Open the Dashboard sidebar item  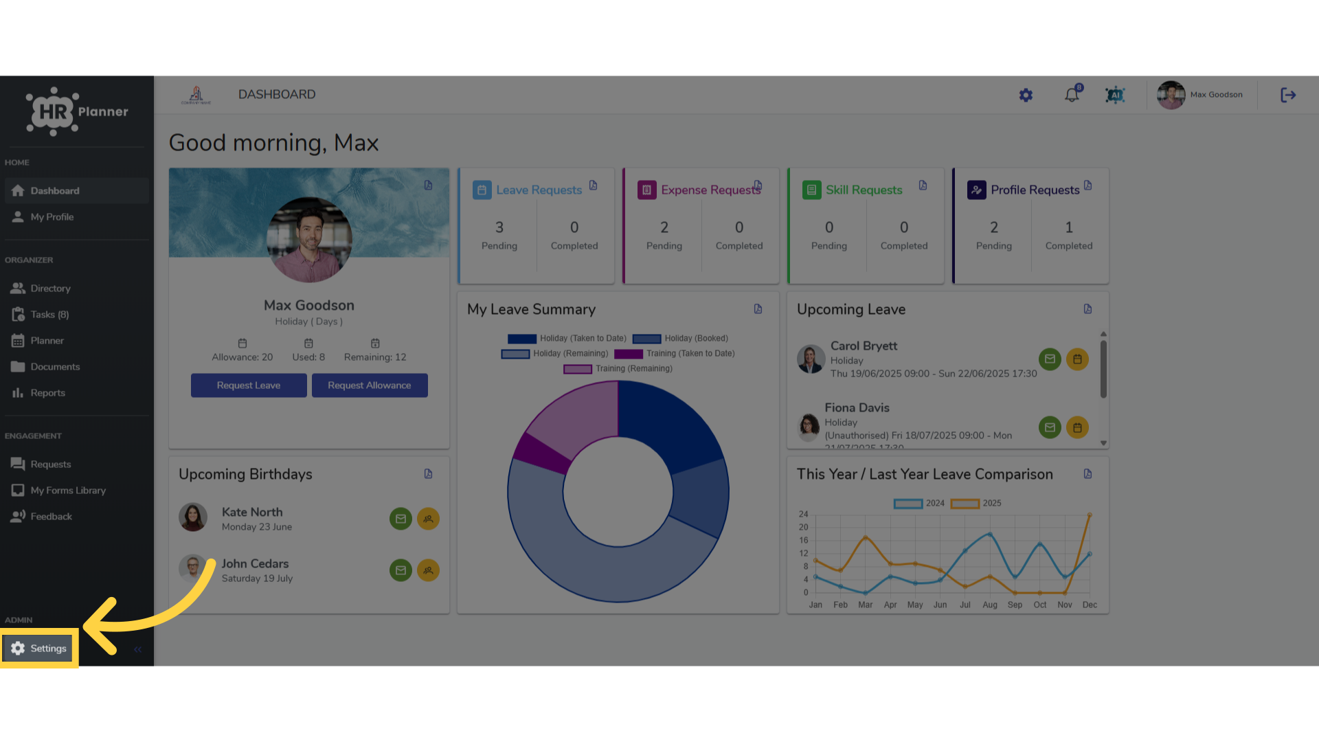click(76, 190)
